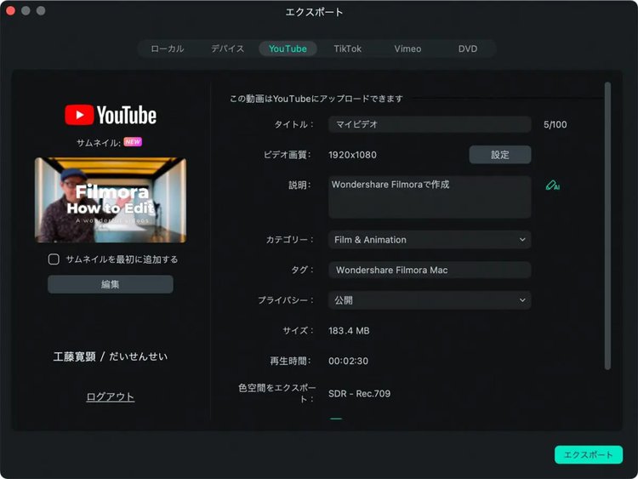Click the タイトル field containing マイビデオ
Viewport: 638px width, 479px height.
(x=430, y=124)
